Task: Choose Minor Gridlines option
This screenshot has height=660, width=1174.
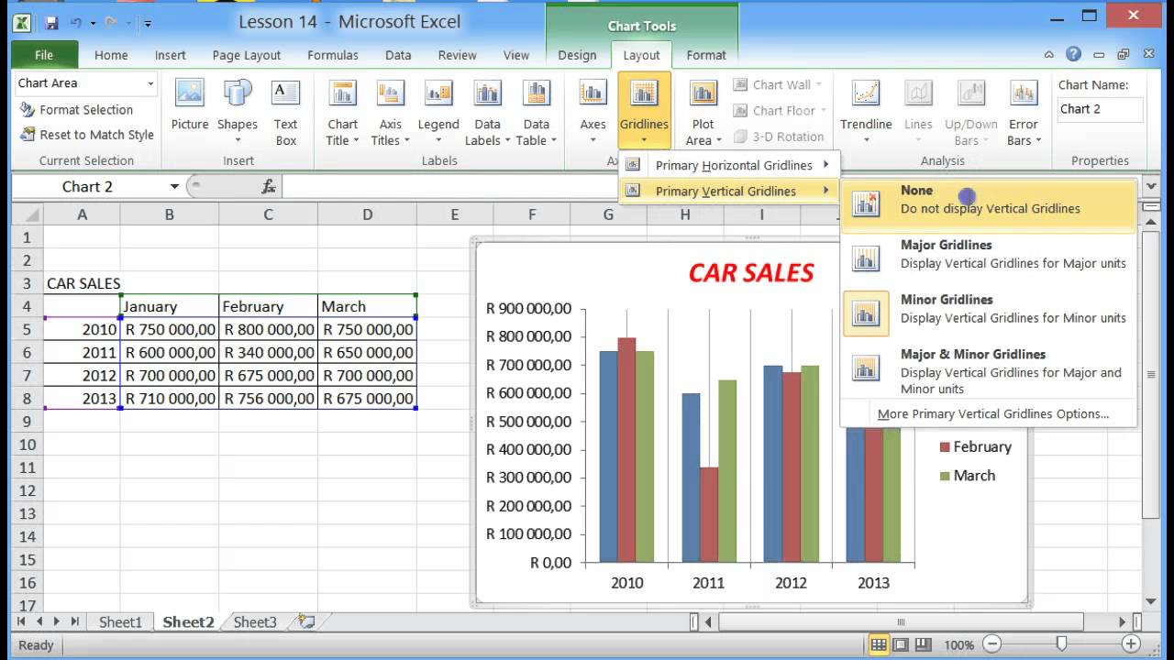Action: tap(989, 313)
